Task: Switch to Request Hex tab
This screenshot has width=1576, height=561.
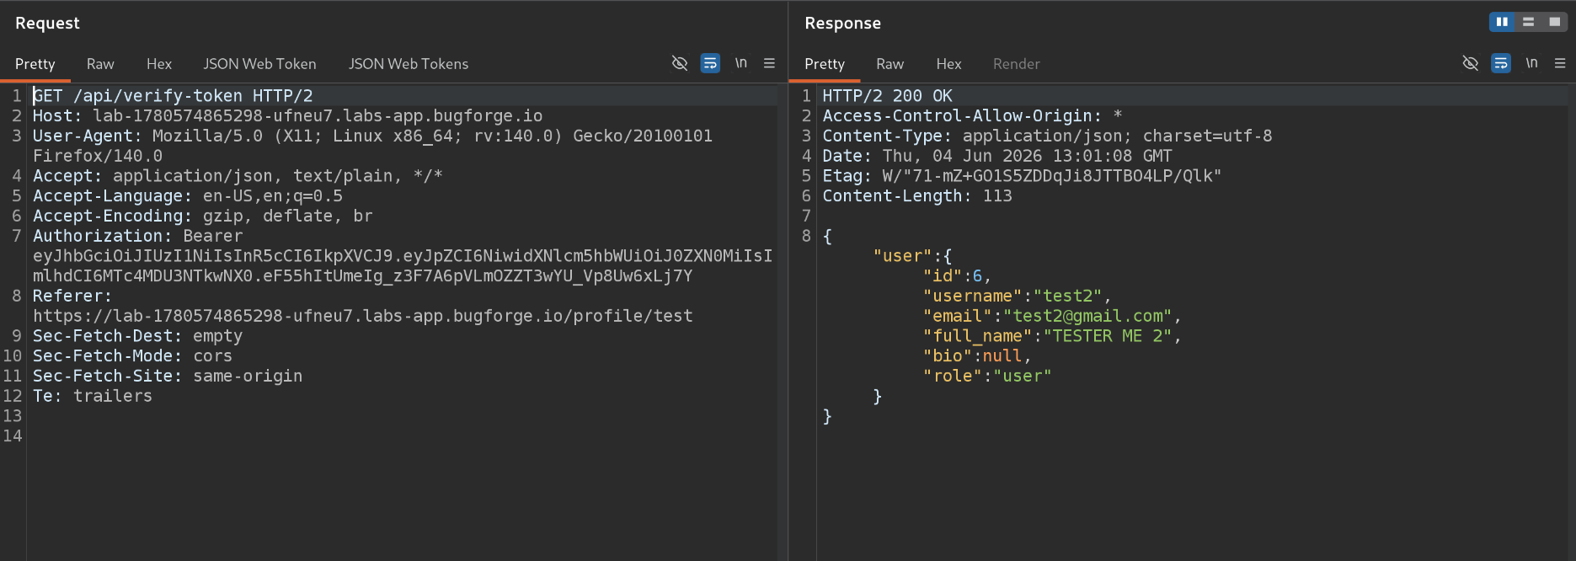Action: [x=159, y=64]
